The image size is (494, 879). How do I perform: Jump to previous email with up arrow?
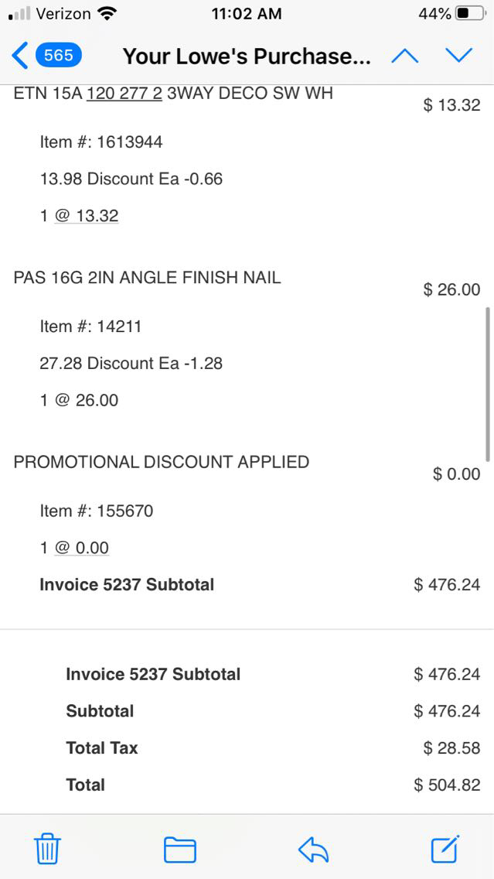(405, 56)
